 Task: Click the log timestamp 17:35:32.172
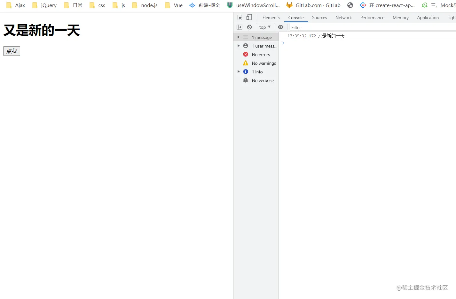pyautogui.click(x=302, y=36)
